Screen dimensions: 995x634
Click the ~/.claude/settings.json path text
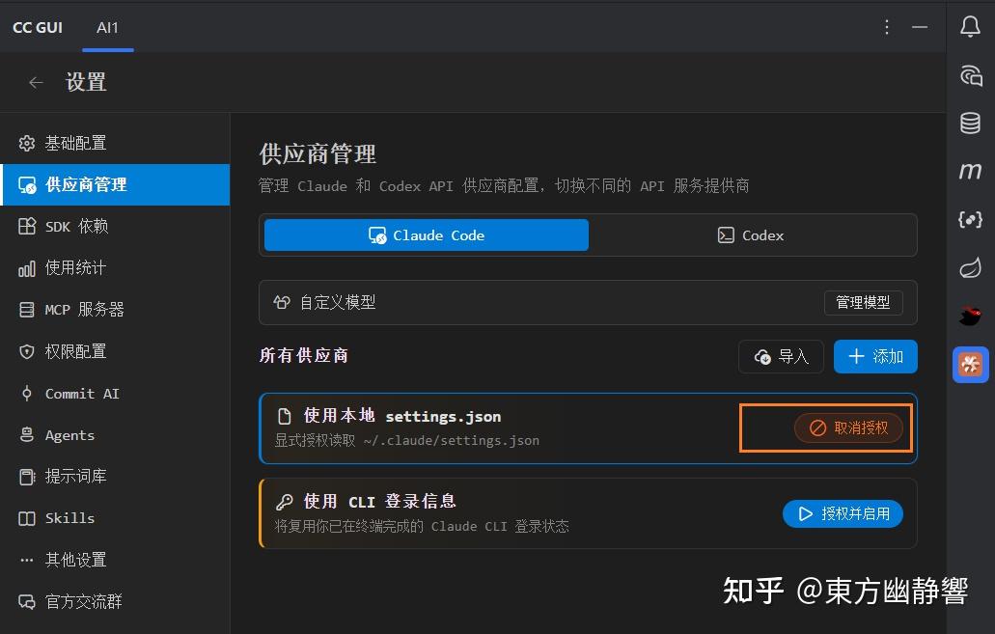coord(452,440)
